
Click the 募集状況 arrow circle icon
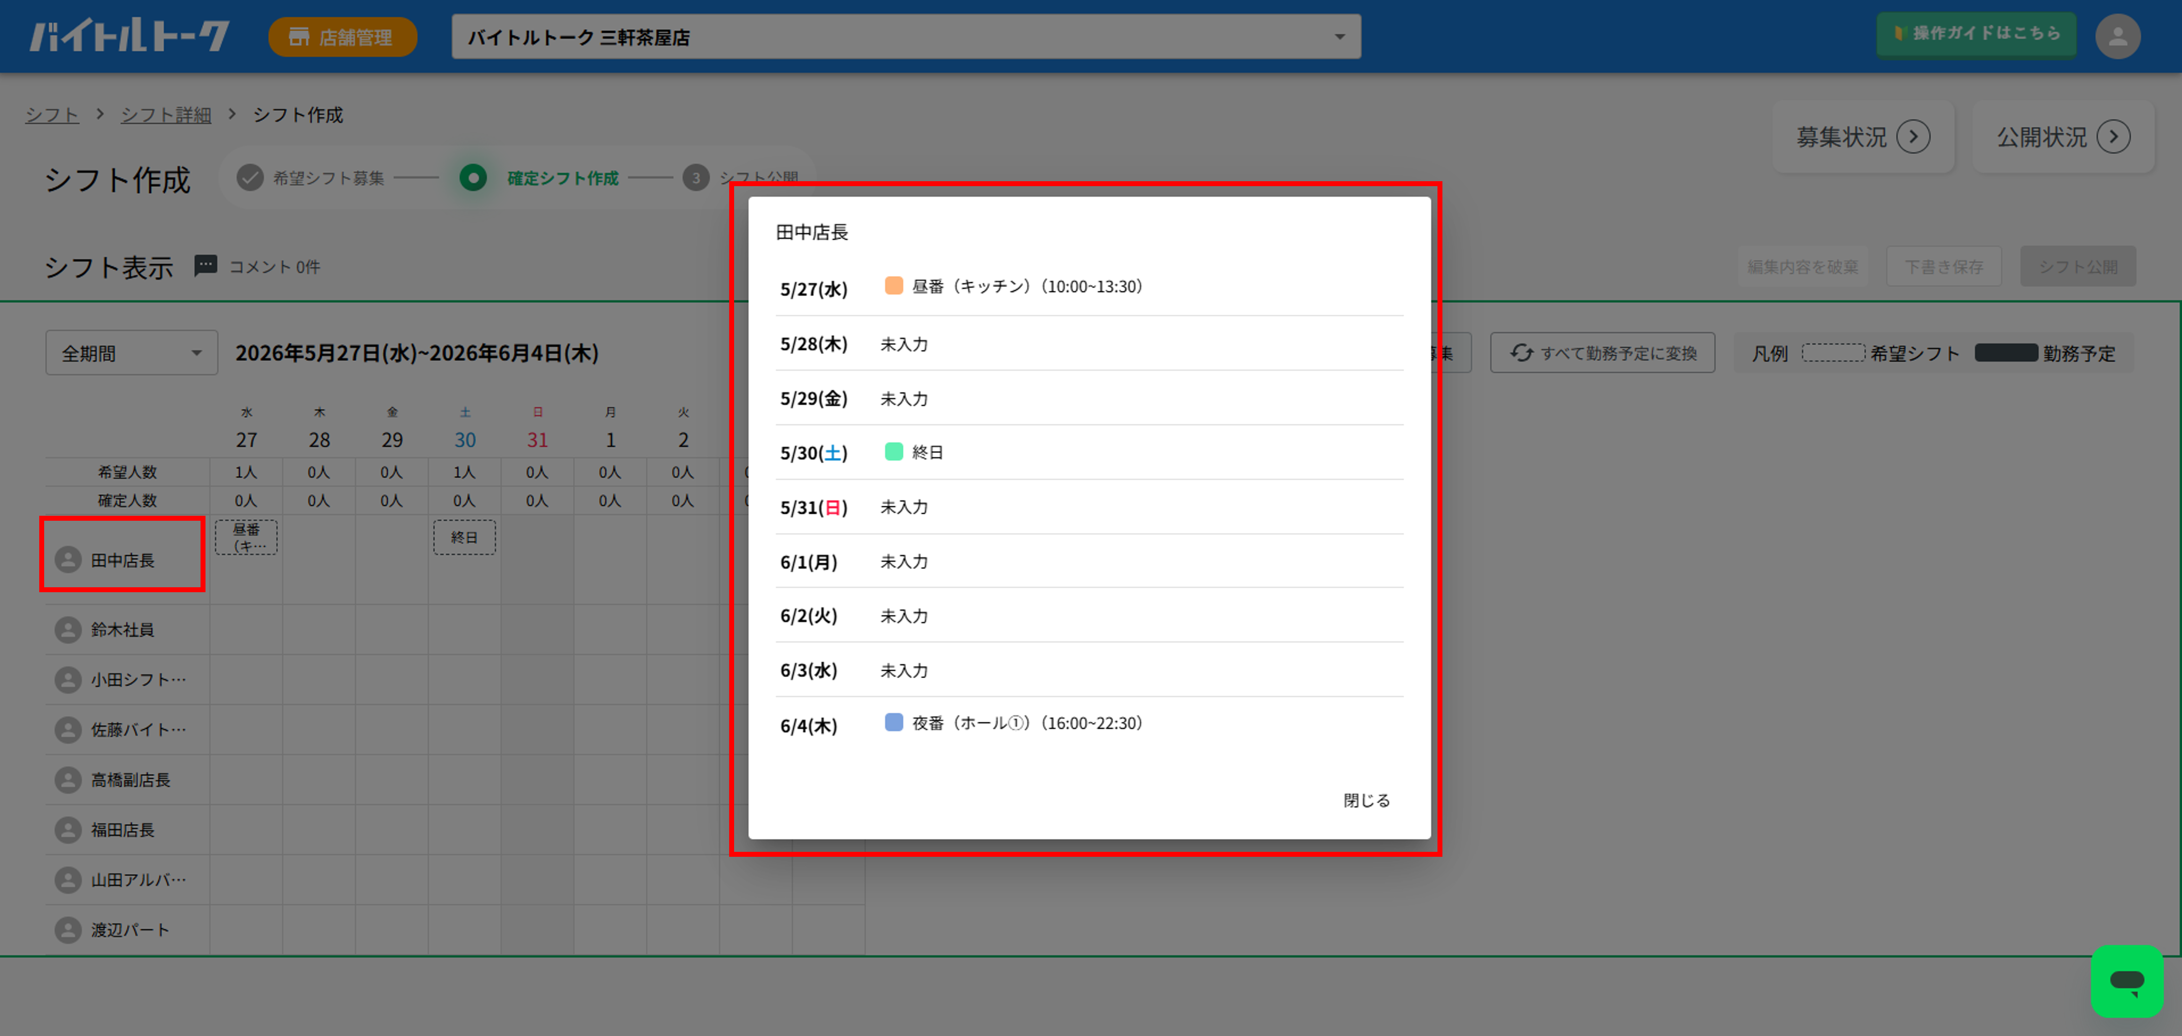[1912, 137]
